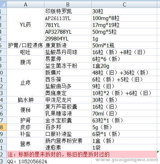Click cell '呕吐'
The image size is (160, 164).
[x=25, y=52]
